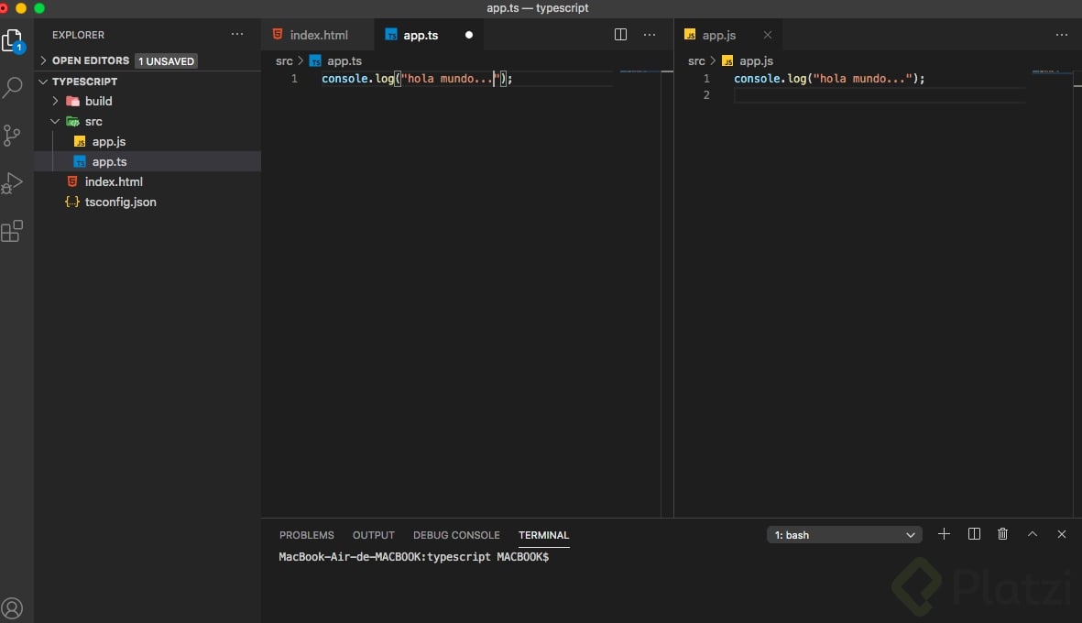Split the app.ts editor to the right

click(x=620, y=35)
